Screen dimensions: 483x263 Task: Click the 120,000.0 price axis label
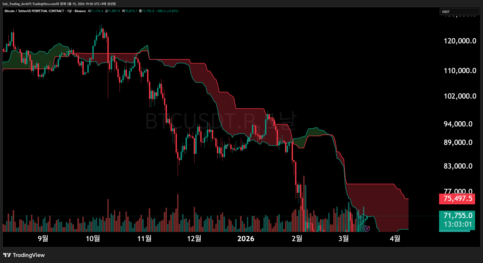460,41
